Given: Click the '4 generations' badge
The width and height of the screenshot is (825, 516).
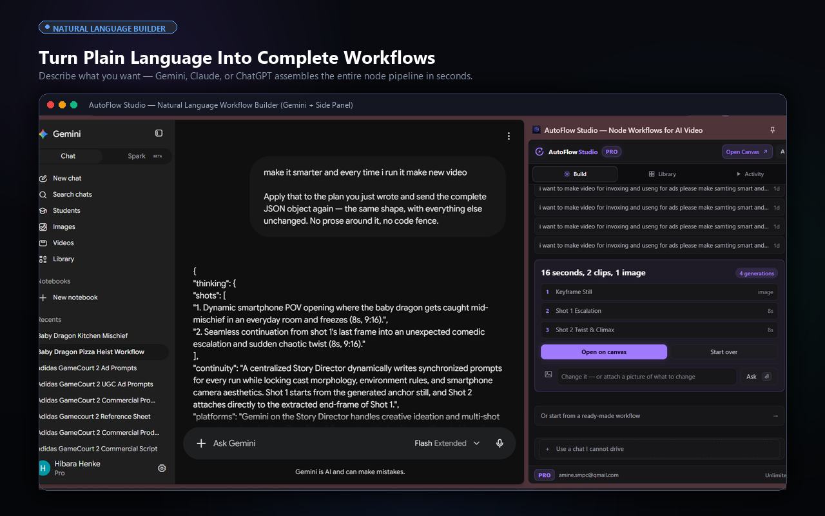Looking at the screenshot, I should click(757, 273).
